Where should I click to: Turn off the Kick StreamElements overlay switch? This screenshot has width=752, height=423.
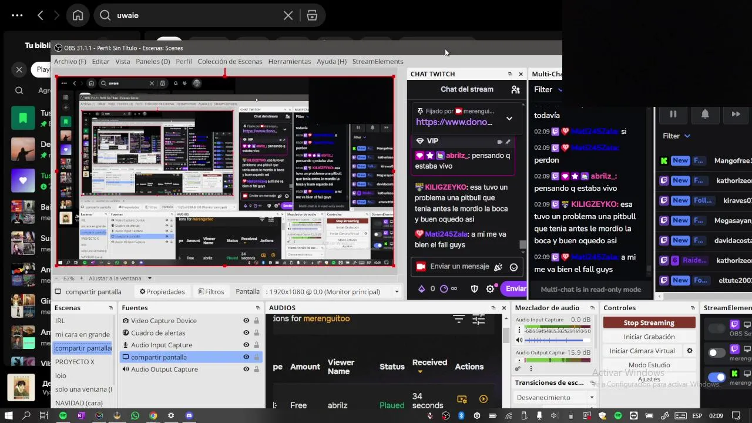[717, 377]
